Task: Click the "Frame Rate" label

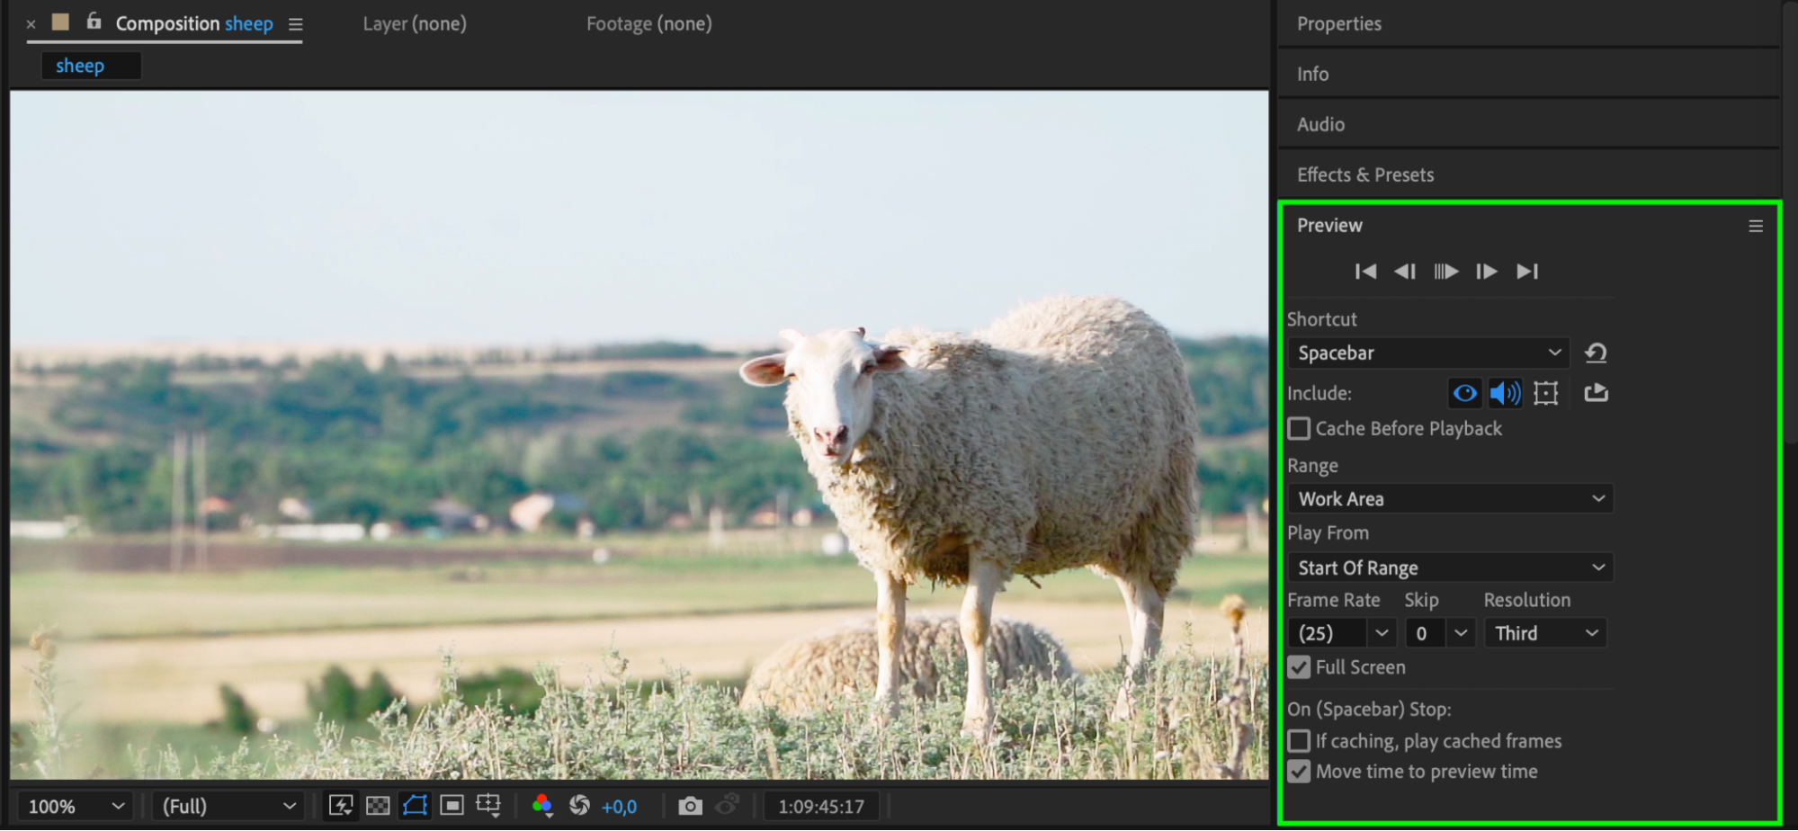Action: (x=1334, y=600)
